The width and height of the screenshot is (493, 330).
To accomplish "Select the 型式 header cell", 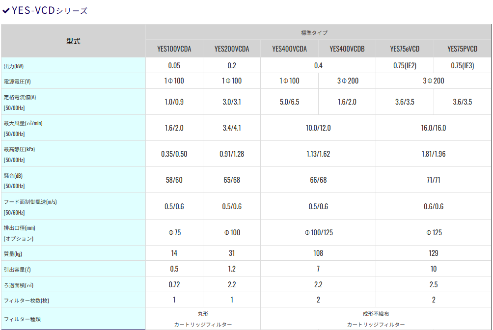I will click(73, 41).
